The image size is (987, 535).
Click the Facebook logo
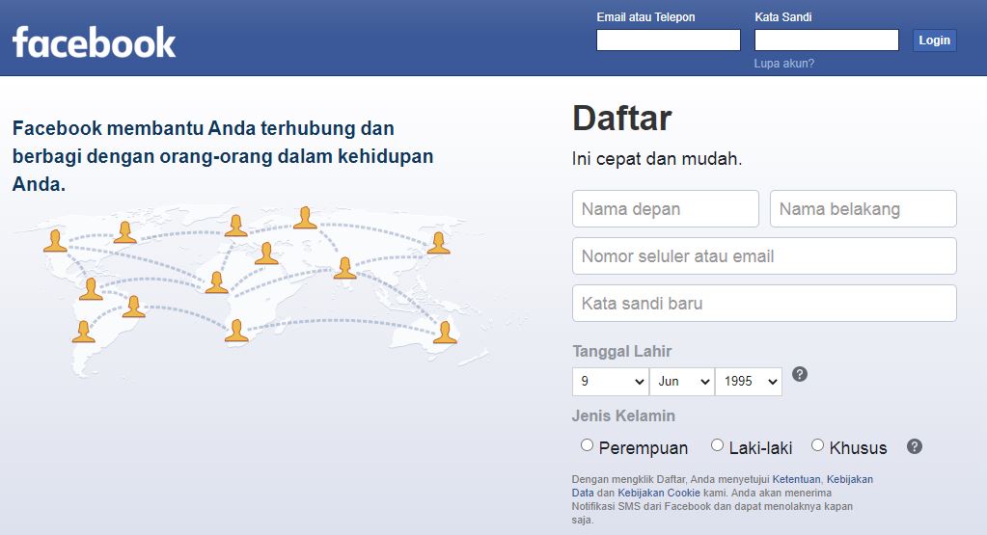95,42
